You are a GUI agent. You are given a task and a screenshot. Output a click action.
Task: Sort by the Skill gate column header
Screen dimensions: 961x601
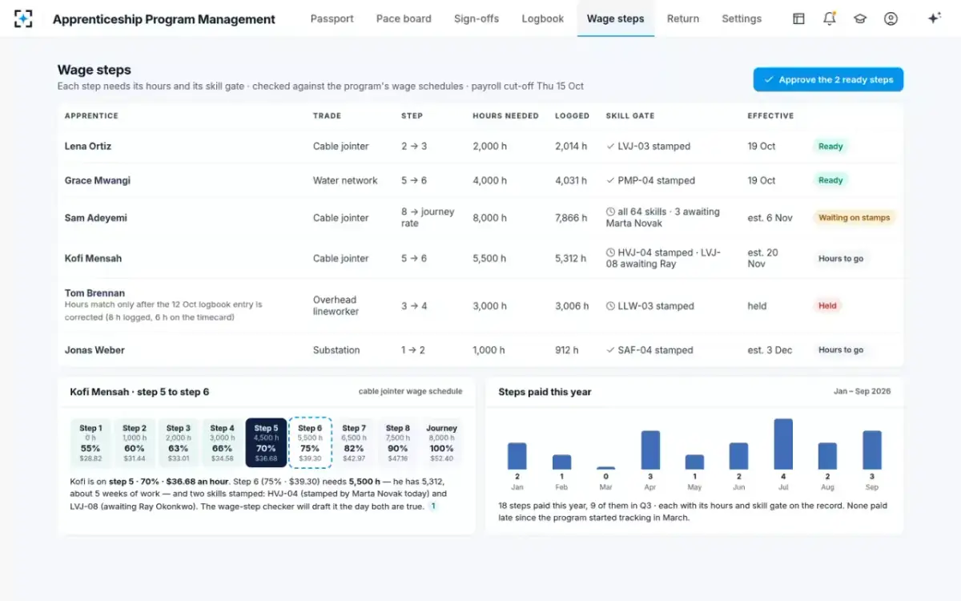630,116
